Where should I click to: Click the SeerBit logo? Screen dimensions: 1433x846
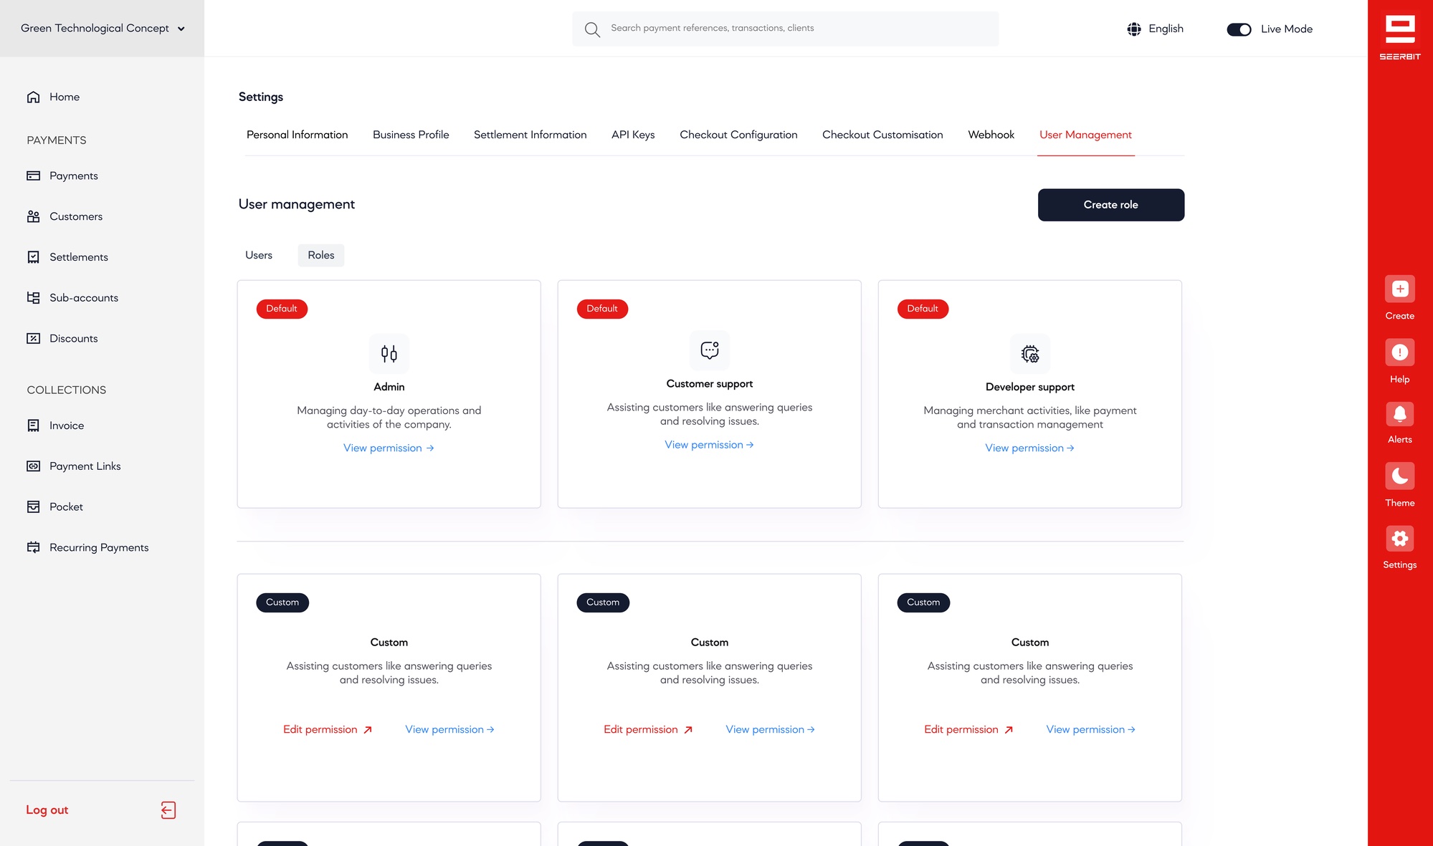[1400, 37]
